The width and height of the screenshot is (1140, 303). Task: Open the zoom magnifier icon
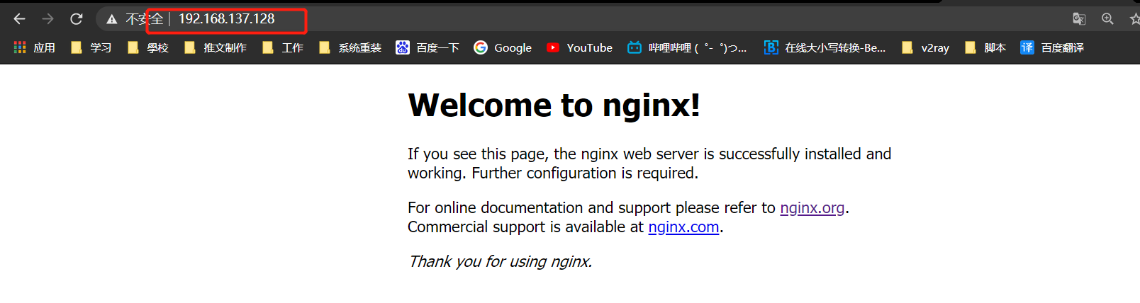[1107, 19]
